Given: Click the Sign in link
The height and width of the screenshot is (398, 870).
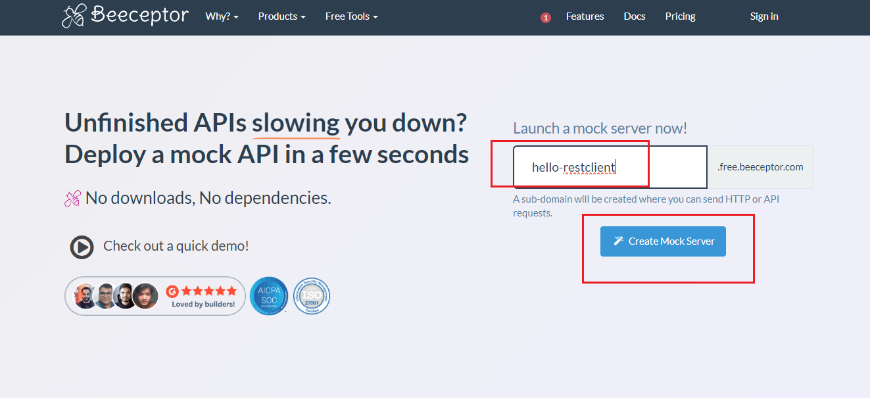Looking at the screenshot, I should tap(764, 16).
